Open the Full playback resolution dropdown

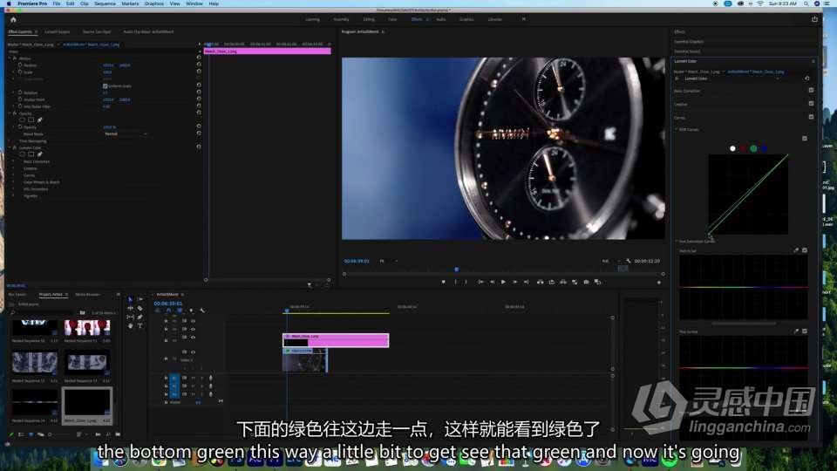tap(611, 261)
